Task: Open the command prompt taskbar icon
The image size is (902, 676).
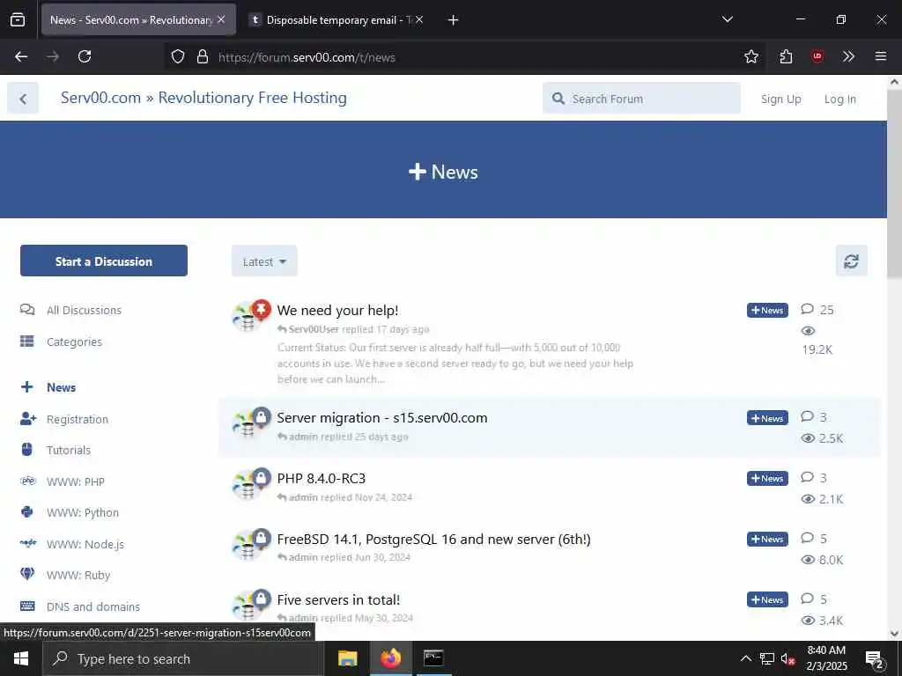Action: point(433,658)
